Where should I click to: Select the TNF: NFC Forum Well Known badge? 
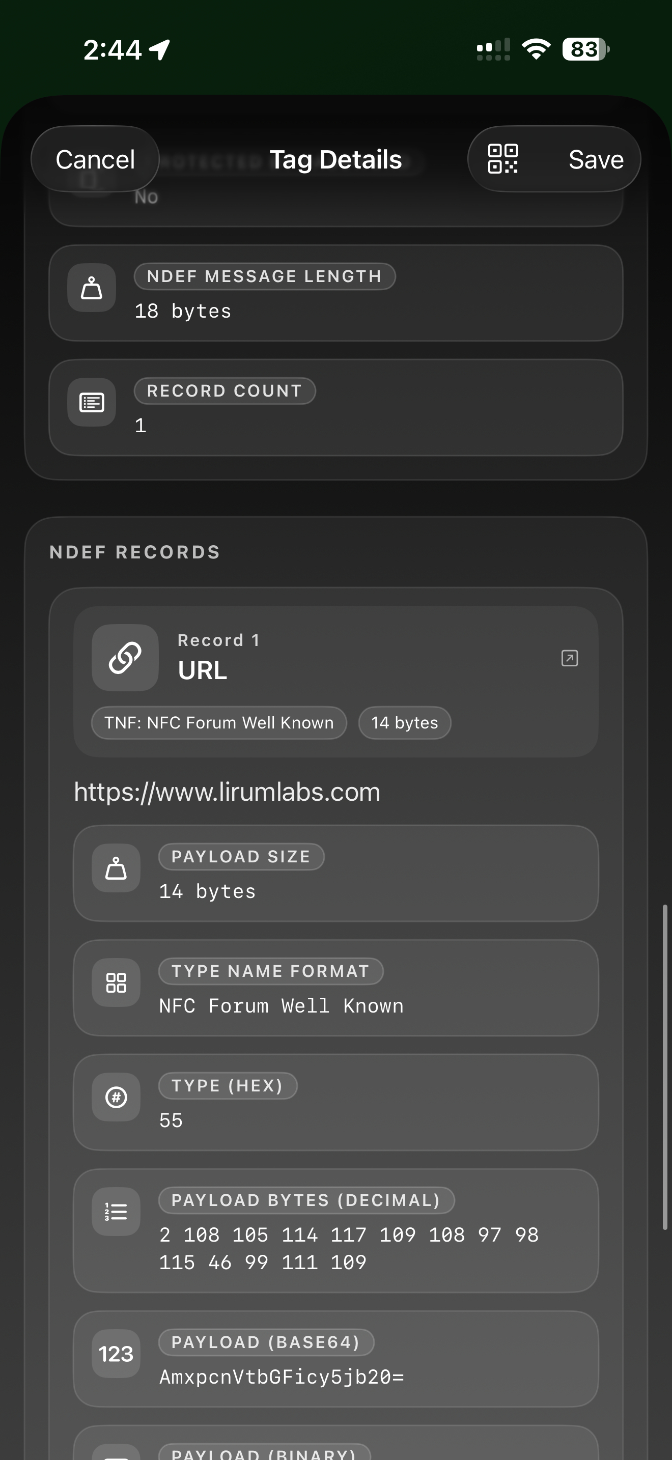(x=219, y=723)
